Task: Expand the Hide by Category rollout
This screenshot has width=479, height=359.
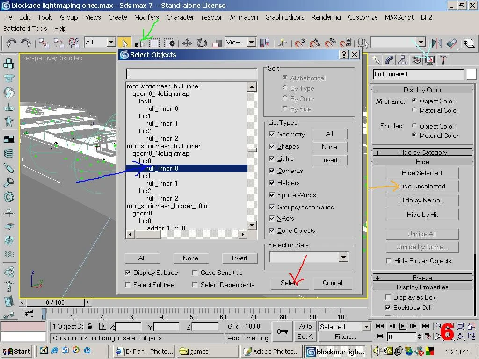Action: click(422, 152)
